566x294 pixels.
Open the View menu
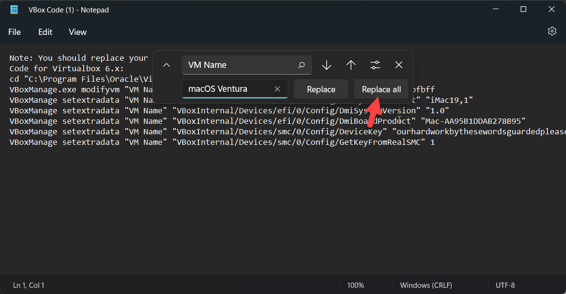(x=77, y=32)
